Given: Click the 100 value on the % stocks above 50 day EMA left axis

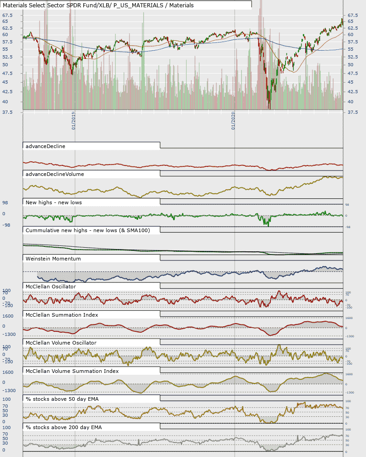Looking at the screenshot, I should [x=6, y=399].
